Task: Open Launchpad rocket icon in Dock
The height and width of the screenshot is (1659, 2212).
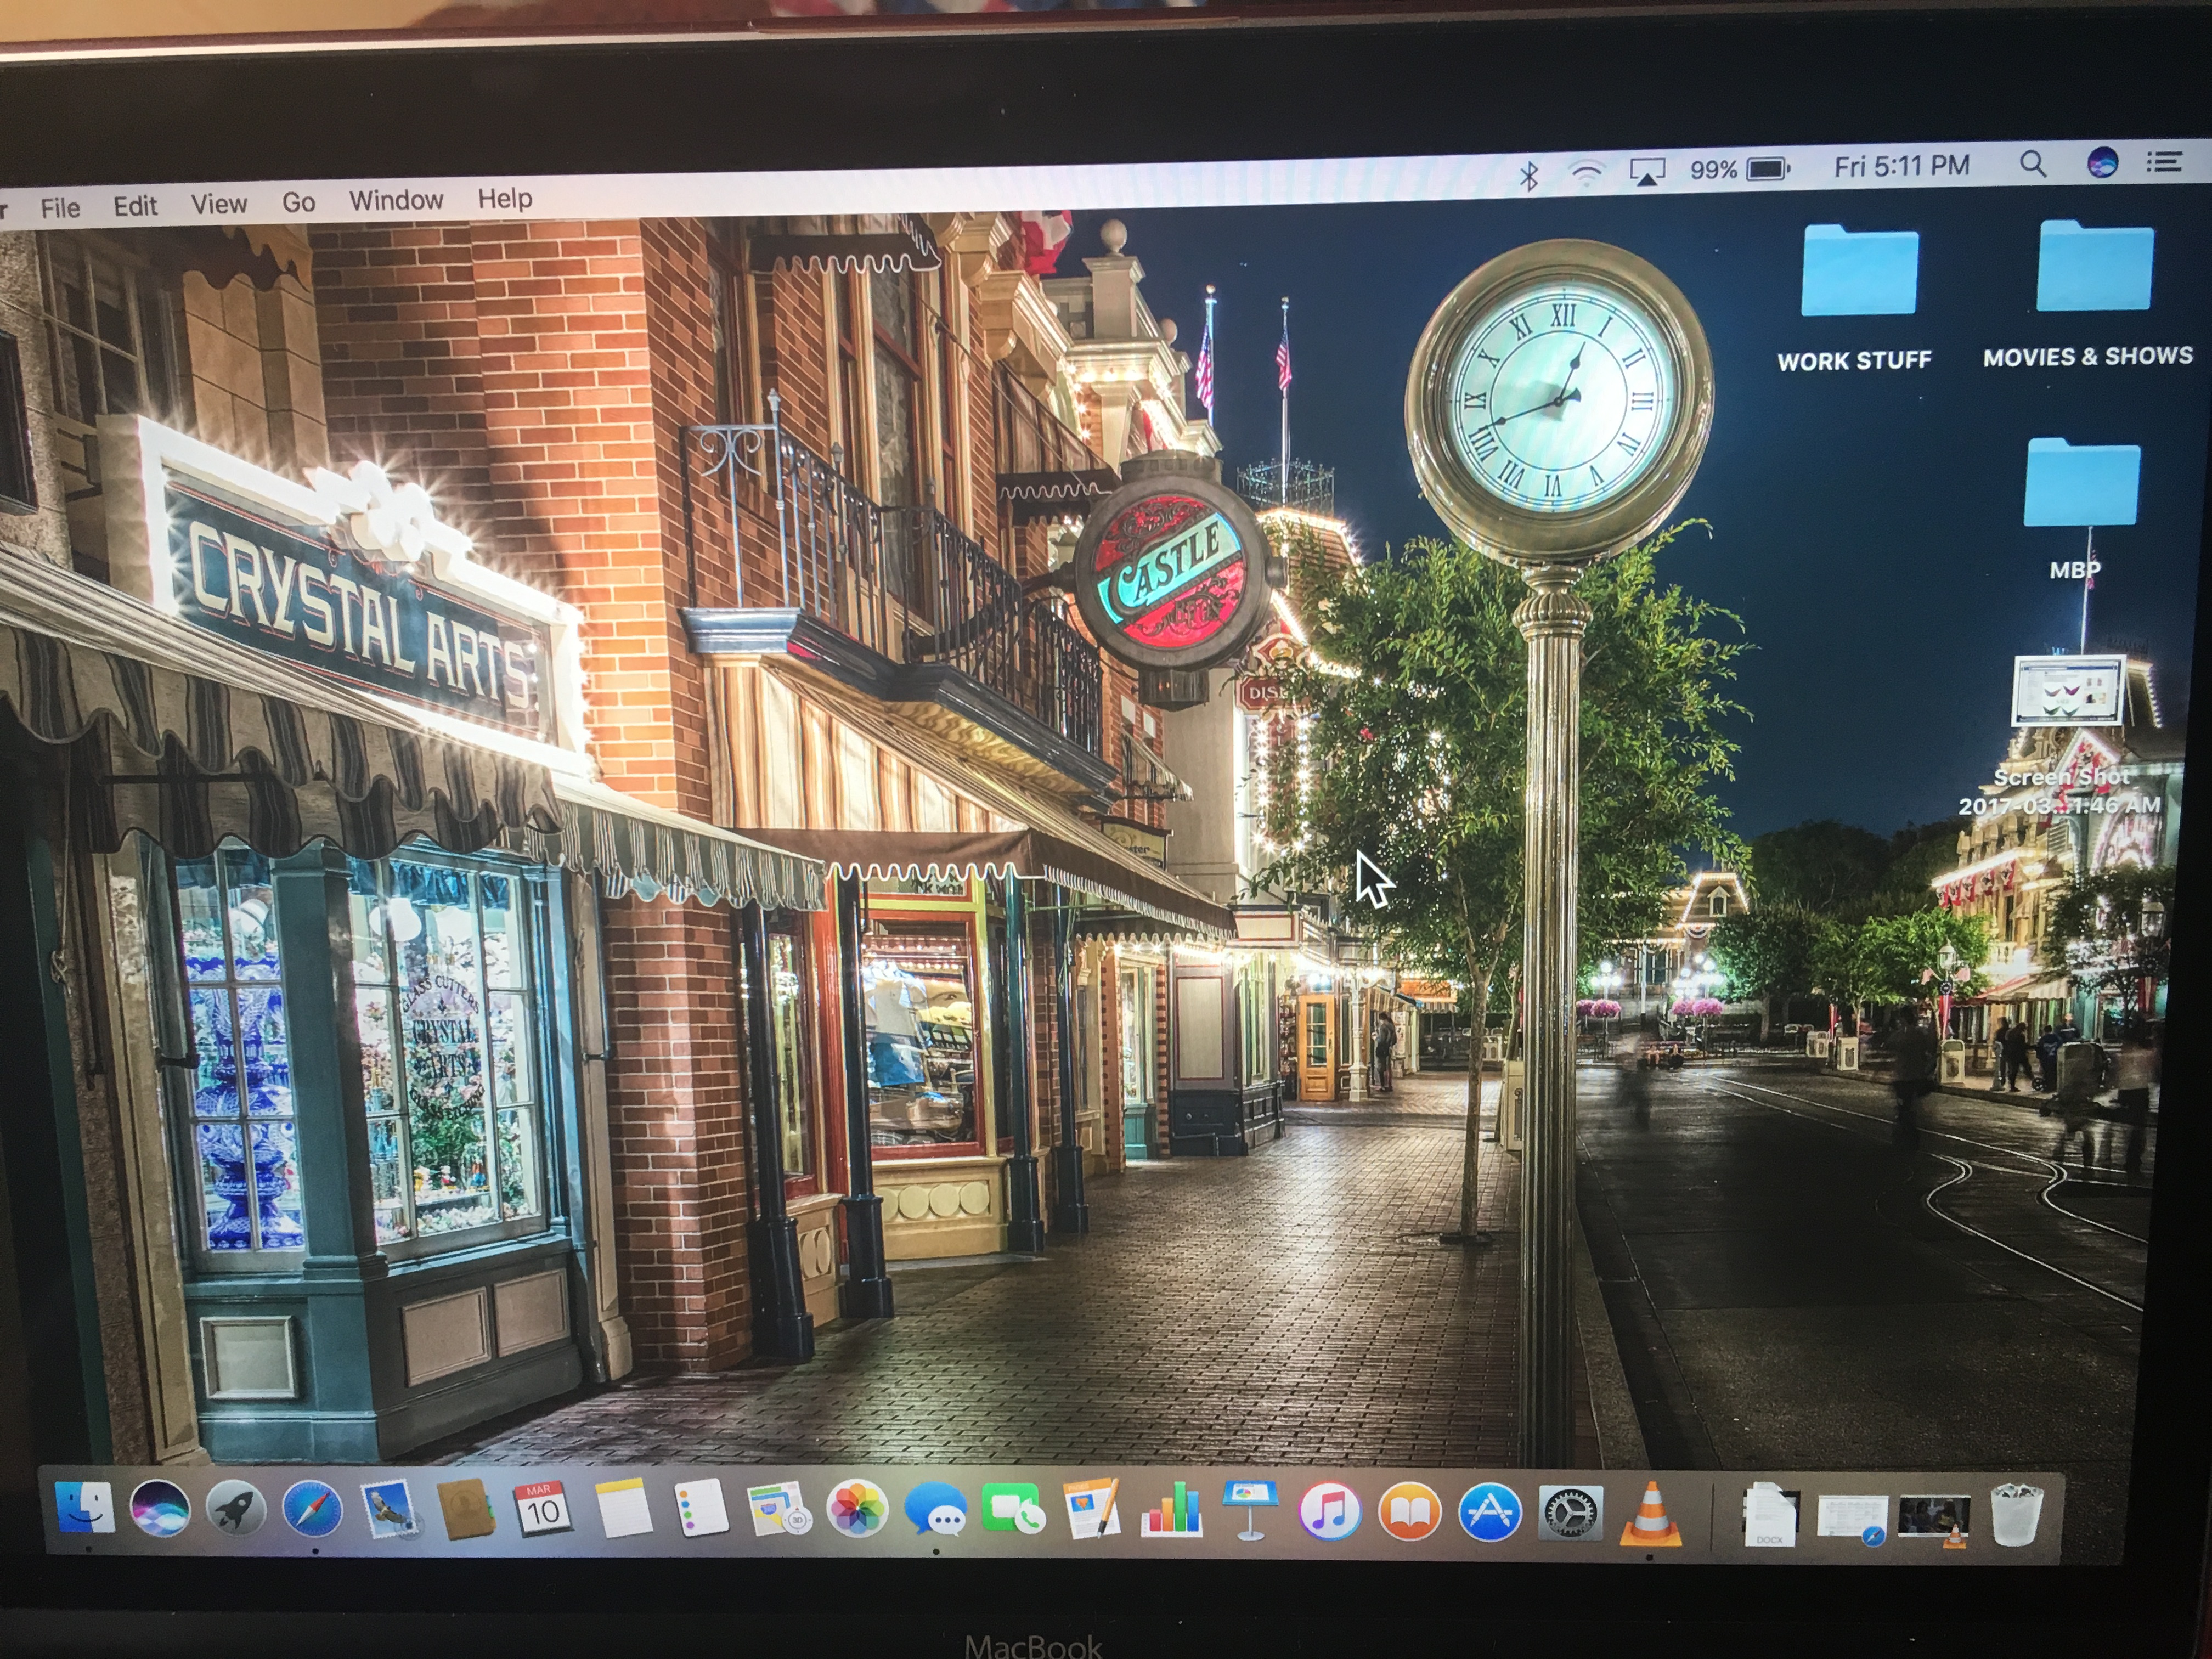Action: click(236, 1508)
